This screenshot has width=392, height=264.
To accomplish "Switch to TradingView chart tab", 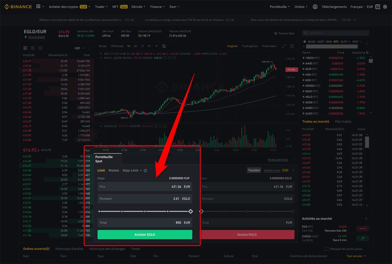I will 249,46.
